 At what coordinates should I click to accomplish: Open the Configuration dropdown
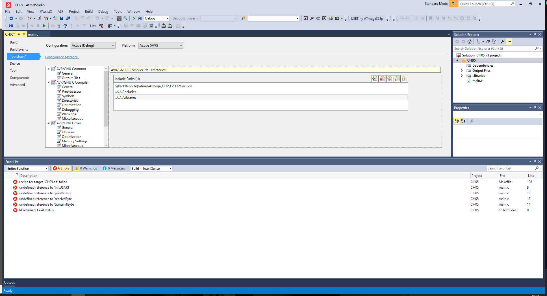pyautogui.click(x=93, y=45)
